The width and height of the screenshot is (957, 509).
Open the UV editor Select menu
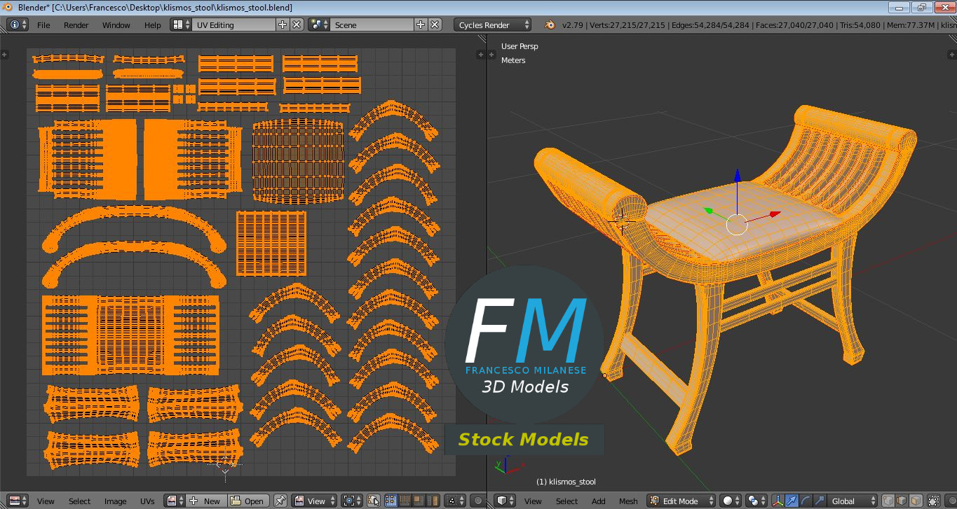(79, 501)
